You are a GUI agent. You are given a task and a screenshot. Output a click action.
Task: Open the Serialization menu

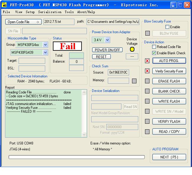coord(50,12)
